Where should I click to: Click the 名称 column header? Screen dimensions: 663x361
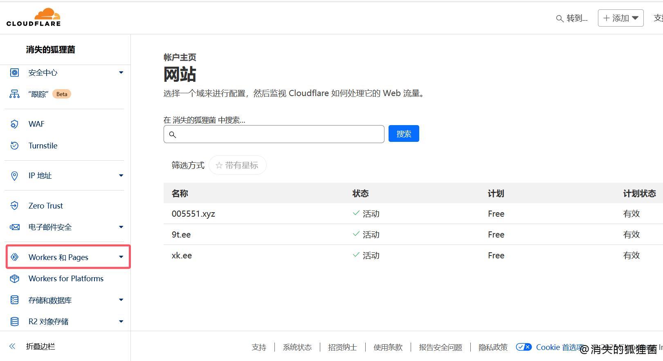coord(180,193)
